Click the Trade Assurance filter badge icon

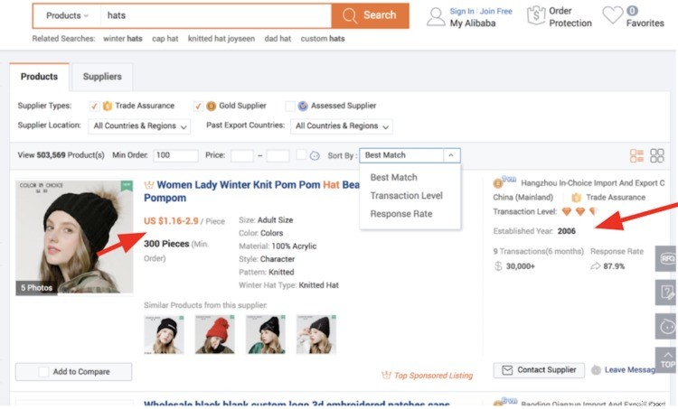[x=108, y=106]
